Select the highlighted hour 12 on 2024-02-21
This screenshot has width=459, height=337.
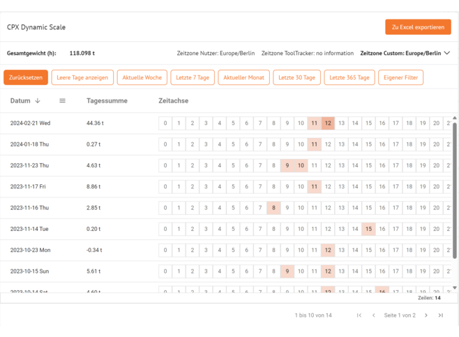(328, 123)
